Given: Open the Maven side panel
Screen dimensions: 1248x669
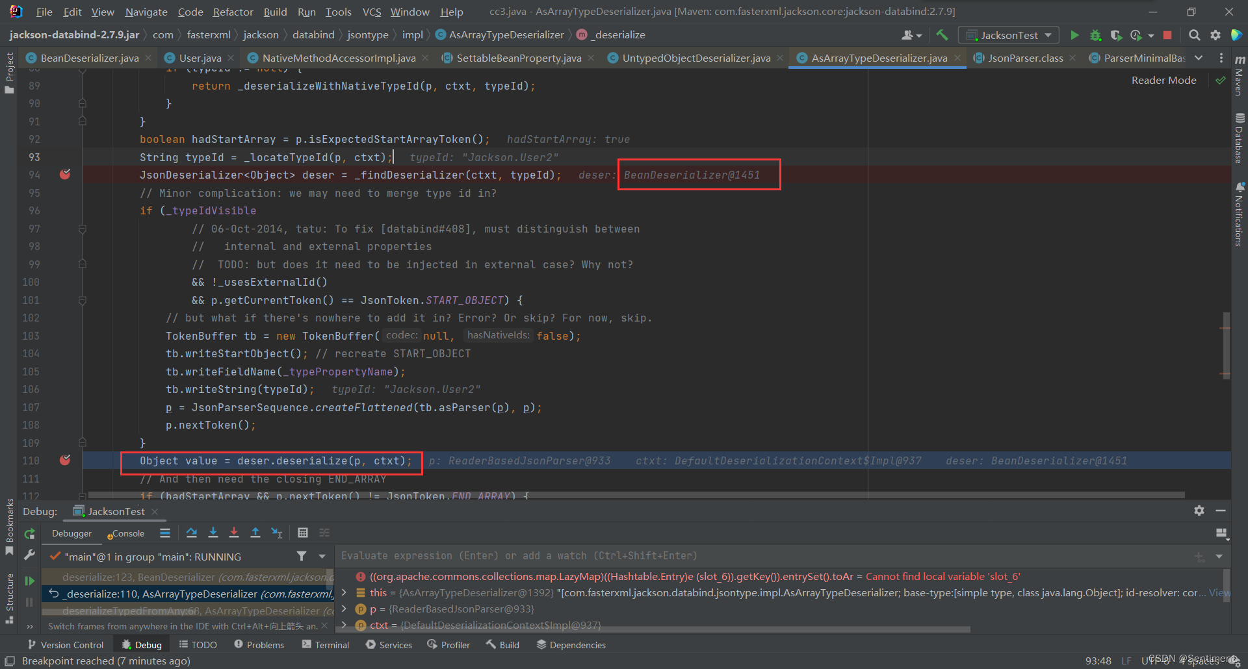Looking at the screenshot, I should click(1239, 75).
